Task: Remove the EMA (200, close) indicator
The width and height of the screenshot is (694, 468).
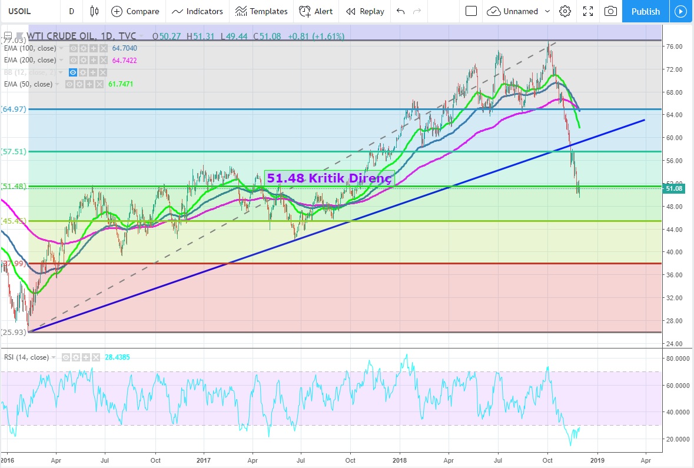Action: 104,60
